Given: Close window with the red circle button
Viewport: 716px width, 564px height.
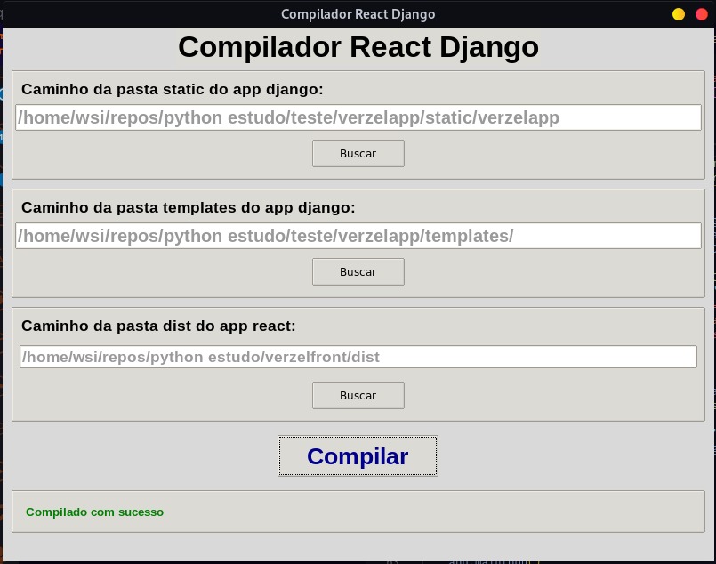Looking at the screenshot, I should (702, 14).
